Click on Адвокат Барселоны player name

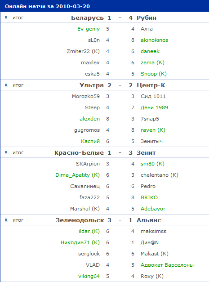[x=167, y=265]
